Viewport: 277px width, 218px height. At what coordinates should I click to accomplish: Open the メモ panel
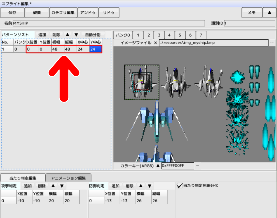(251, 13)
